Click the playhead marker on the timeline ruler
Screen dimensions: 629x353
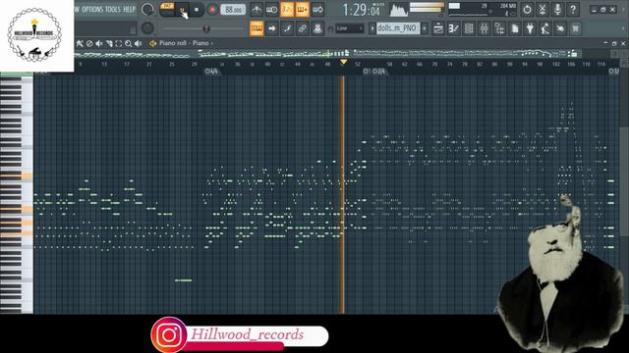[343, 62]
